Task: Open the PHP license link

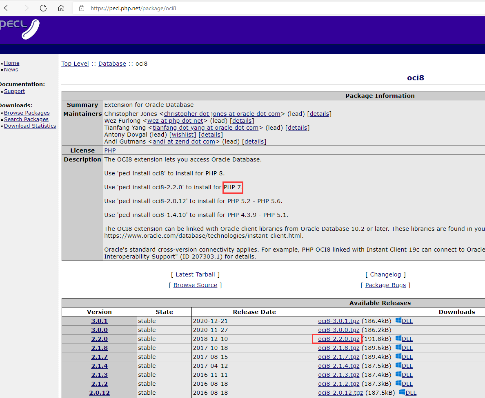Action: pyautogui.click(x=110, y=150)
